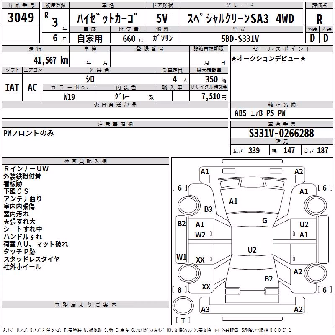Click model code 5BD-S331V

[240, 39]
